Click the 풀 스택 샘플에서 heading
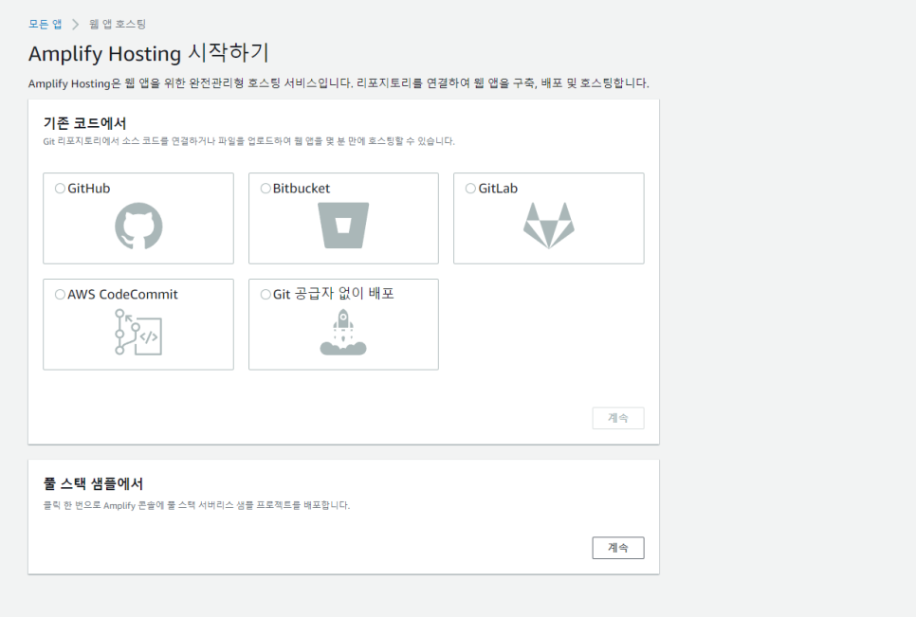Image resolution: width=916 pixels, height=617 pixels. (93, 483)
